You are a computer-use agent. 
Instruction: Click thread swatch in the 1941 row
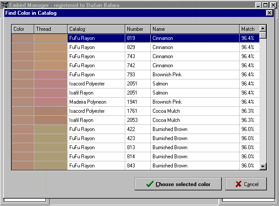pyautogui.click(x=51, y=102)
